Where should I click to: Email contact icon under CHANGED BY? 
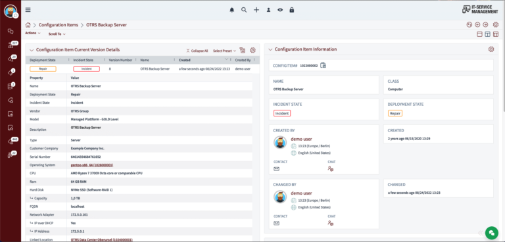click(276, 223)
